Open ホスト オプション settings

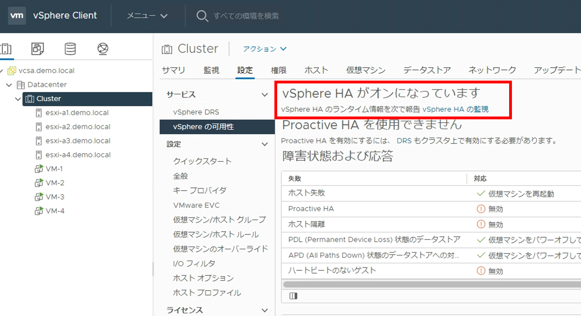click(203, 278)
